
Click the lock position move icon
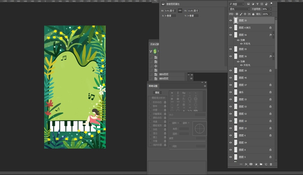coord(245,14)
